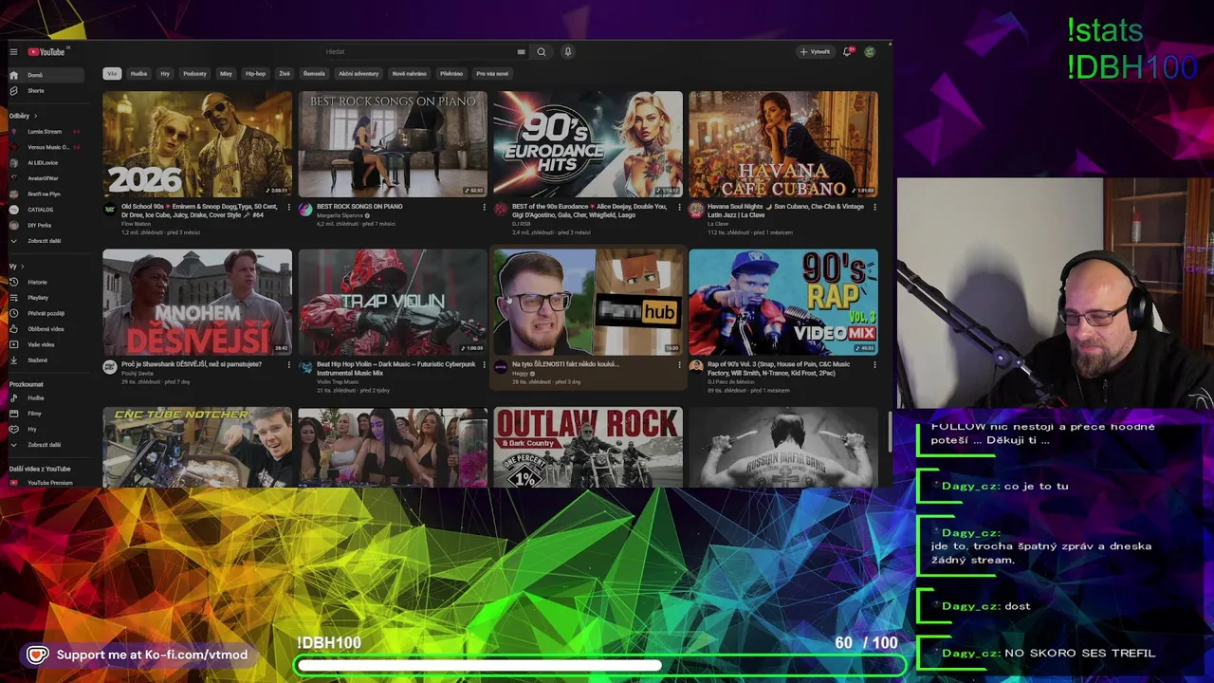Image resolution: width=1214 pixels, height=683 pixels.
Task: Click the !DBH100 progress bar
Action: [x=599, y=666]
